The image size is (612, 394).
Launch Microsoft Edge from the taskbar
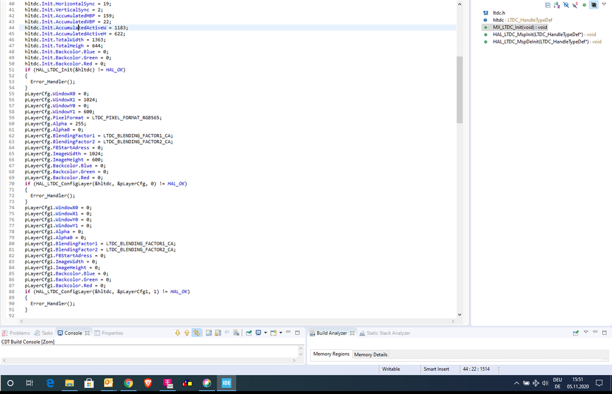pos(50,383)
